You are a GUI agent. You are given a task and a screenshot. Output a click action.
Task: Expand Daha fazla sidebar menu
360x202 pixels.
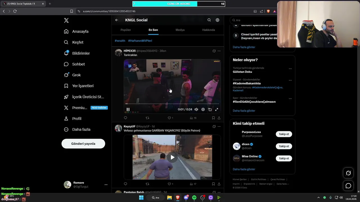coord(77,130)
